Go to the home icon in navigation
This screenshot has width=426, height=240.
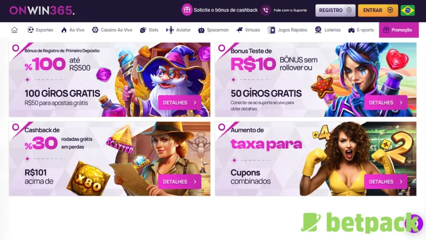pyautogui.click(x=14, y=30)
